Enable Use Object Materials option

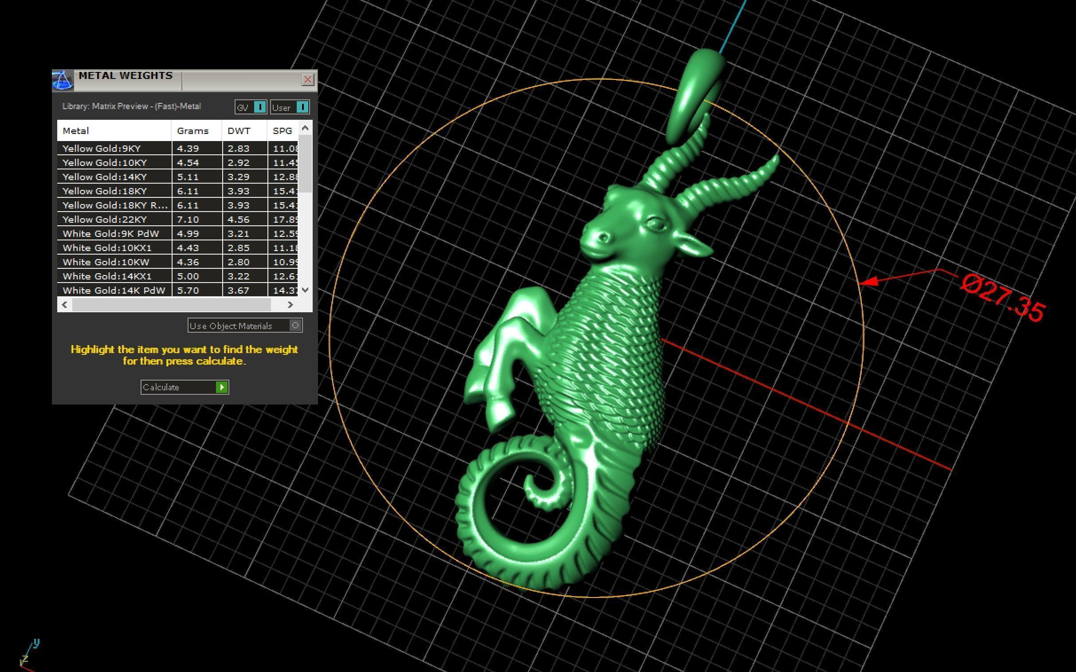tap(245, 325)
